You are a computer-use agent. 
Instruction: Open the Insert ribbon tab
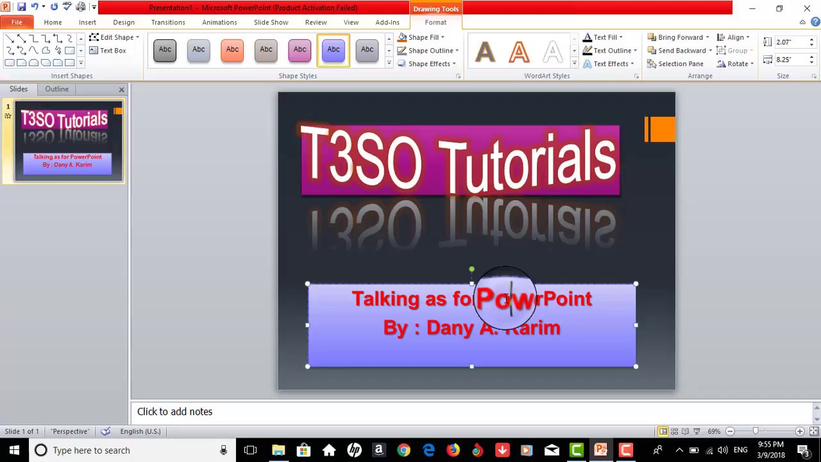pyautogui.click(x=87, y=22)
